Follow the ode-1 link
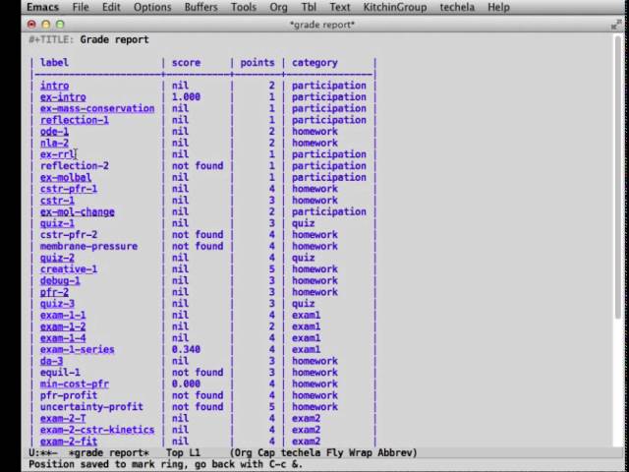The width and height of the screenshot is (629, 472). coord(54,131)
